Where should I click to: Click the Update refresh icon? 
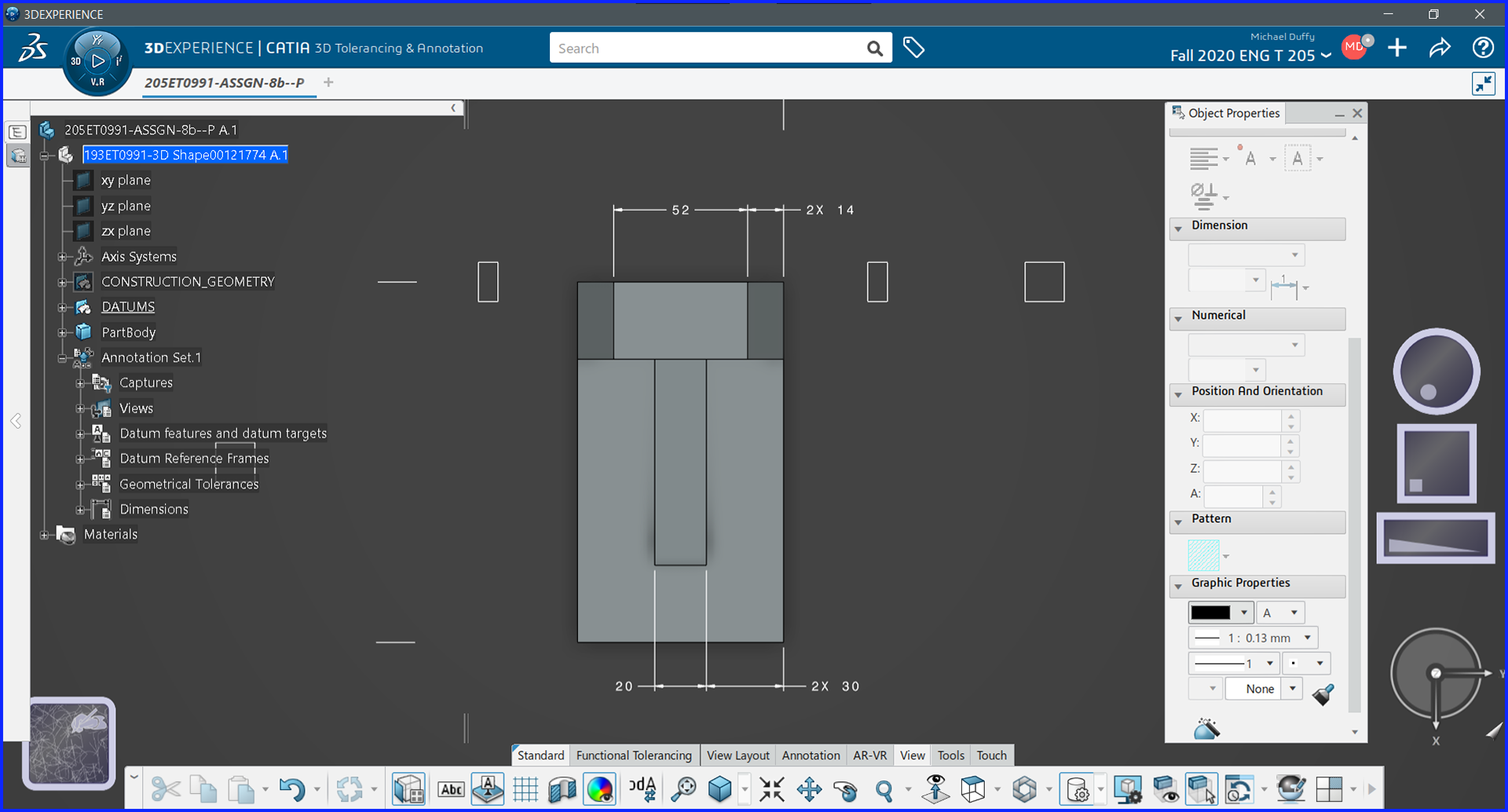[x=350, y=788]
